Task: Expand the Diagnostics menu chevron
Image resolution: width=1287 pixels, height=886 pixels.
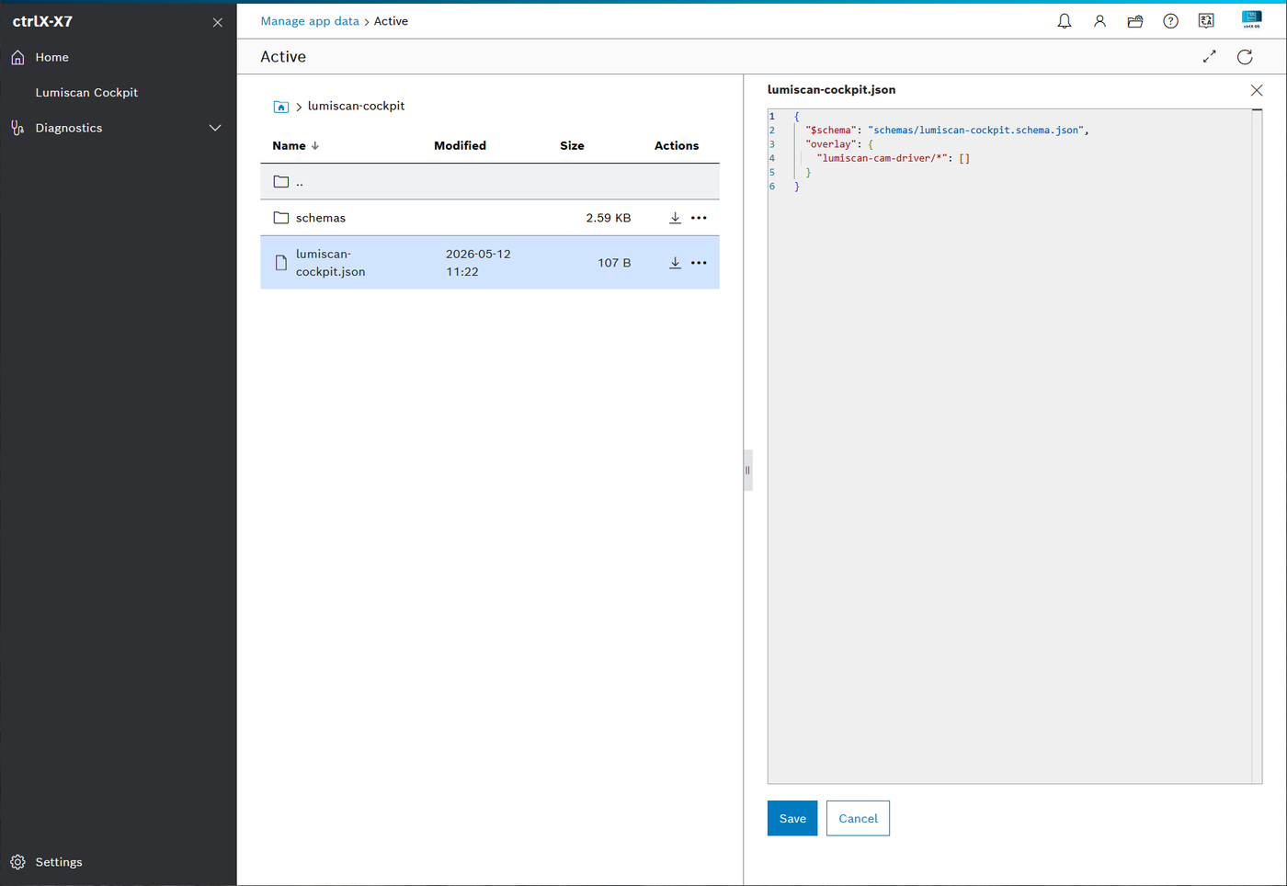Action: (x=215, y=128)
